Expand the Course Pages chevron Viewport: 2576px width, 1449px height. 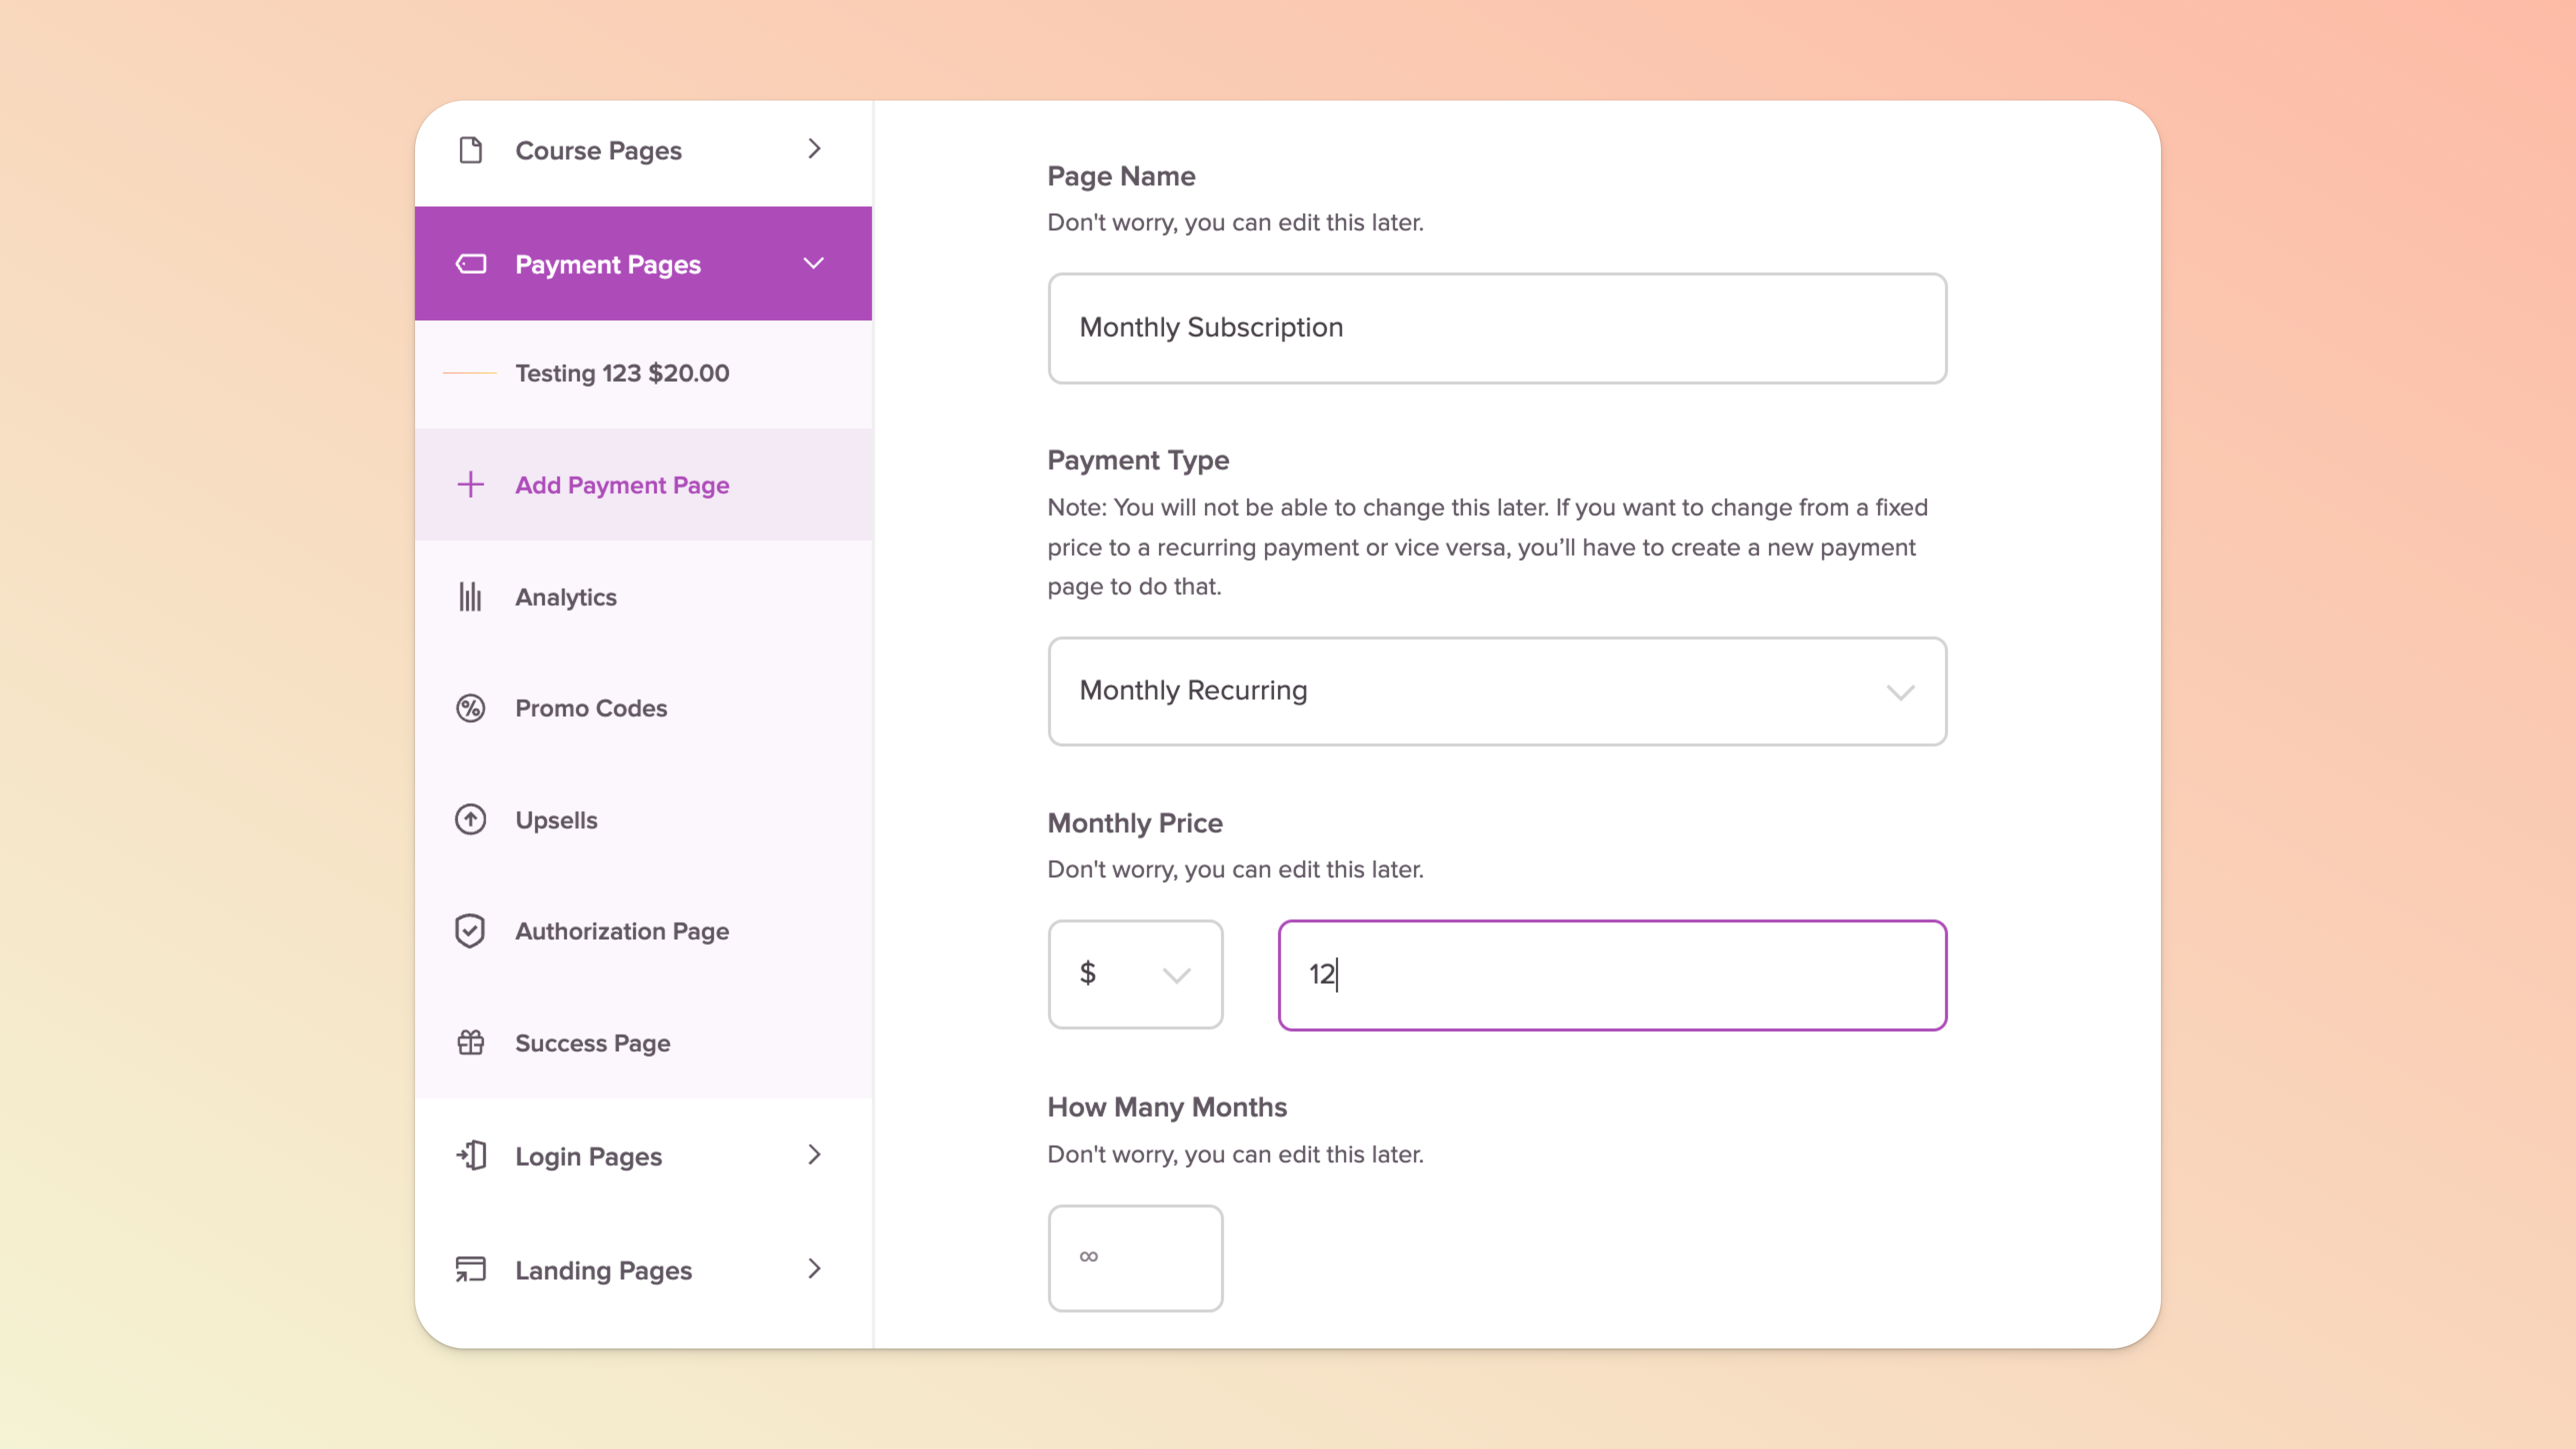(814, 149)
